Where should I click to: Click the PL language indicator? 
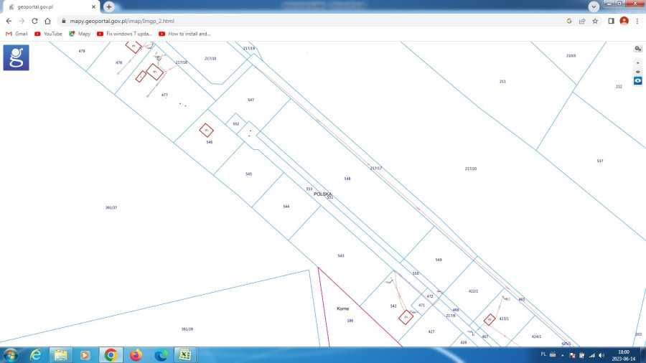543,354
